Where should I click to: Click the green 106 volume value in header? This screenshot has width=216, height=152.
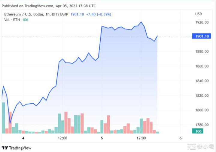click(x=25, y=20)
